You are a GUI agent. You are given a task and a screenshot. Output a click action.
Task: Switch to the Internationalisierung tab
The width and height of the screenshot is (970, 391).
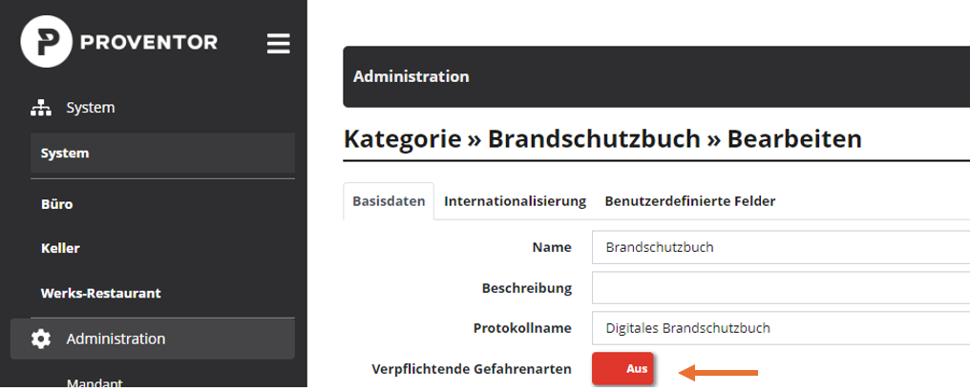[x=515, y=201]
